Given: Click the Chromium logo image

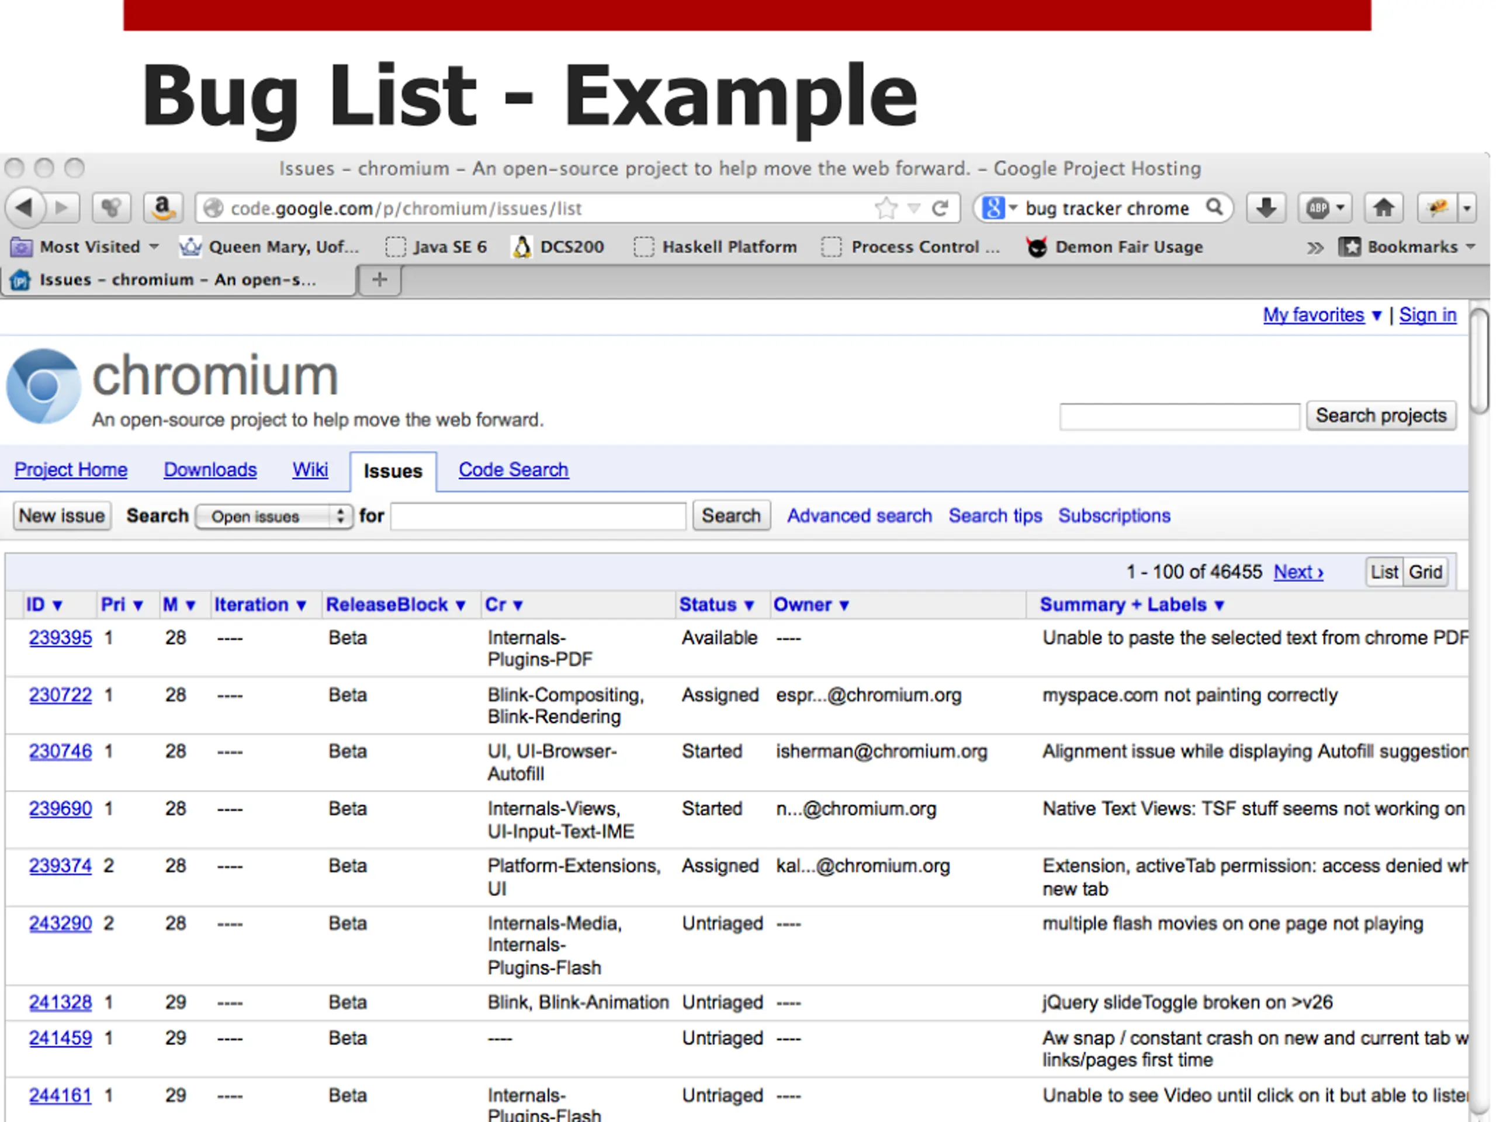Looking at the screenshot, I should point(43,386).
